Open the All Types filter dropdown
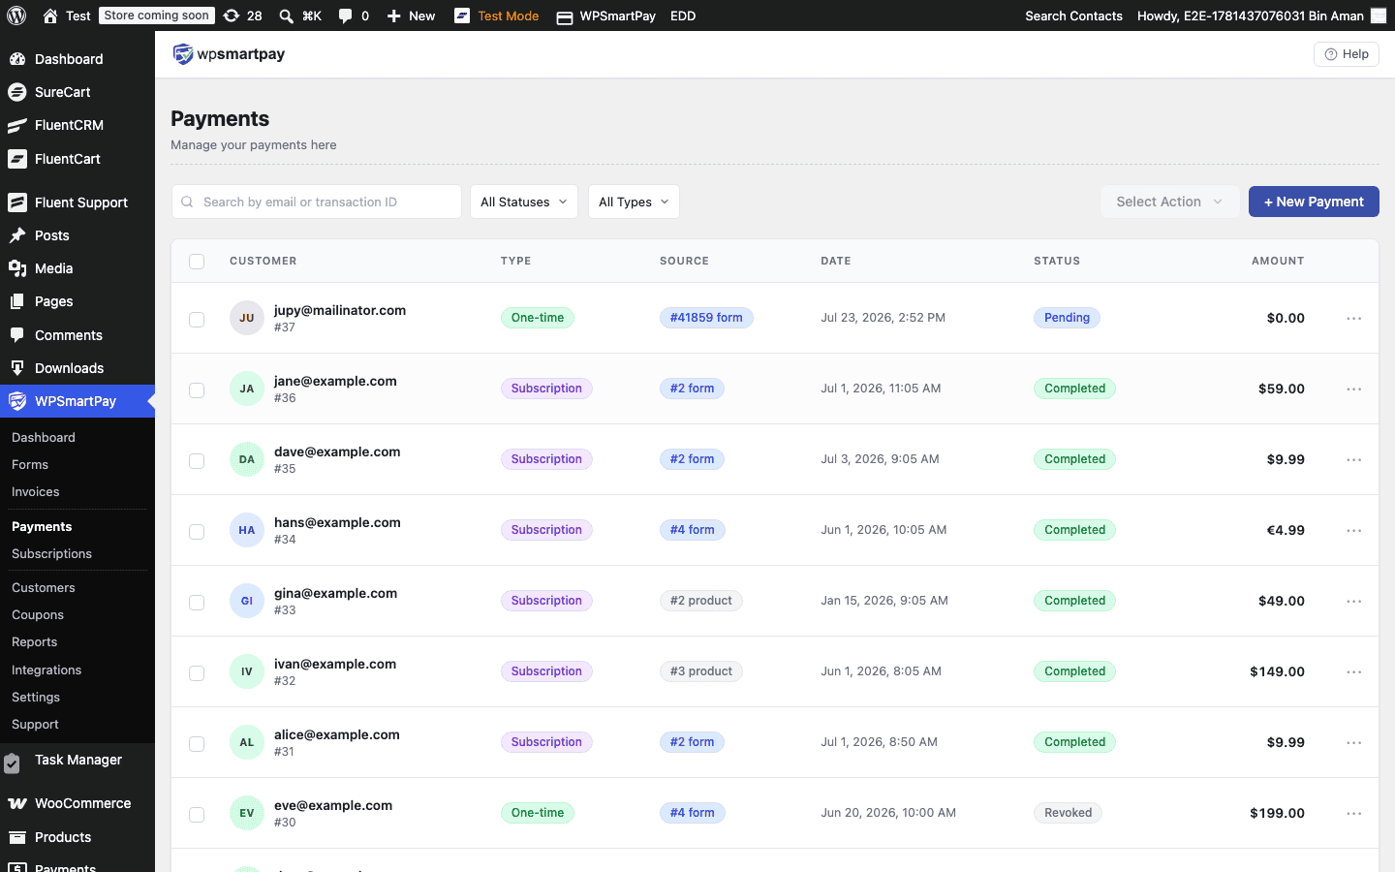Image resolution: width=1395 pixels, height=872 pixels. click(x=634, y=202)
